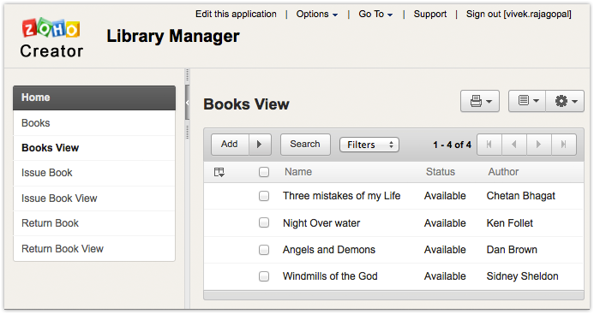Click author Chetan Bhagat
Viewport: 594px width, 314px height.
(x=520, y=196)
